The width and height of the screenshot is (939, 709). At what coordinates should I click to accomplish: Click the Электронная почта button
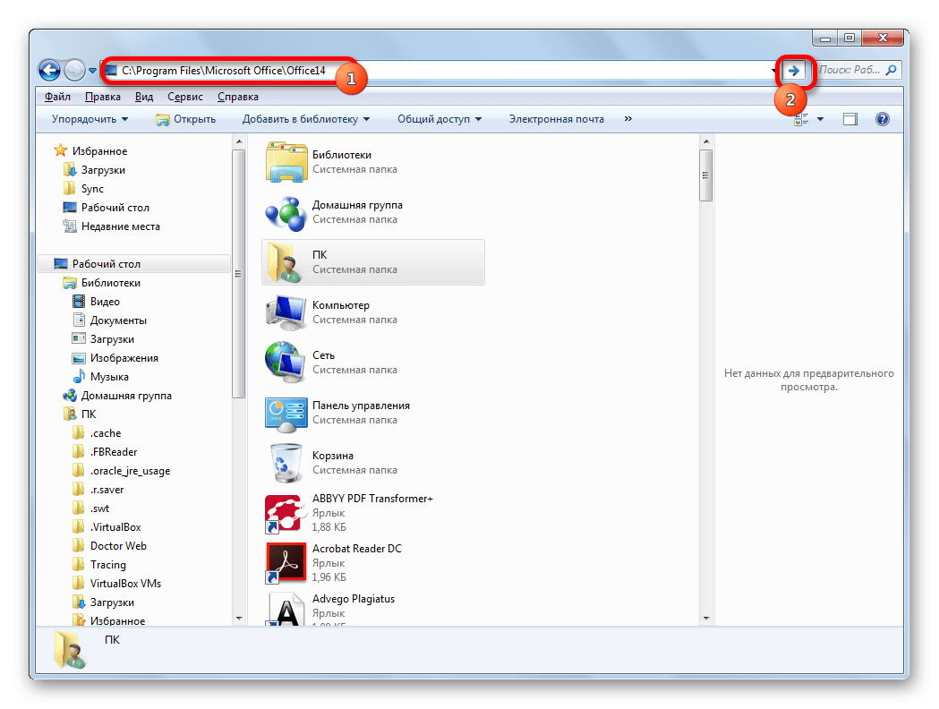point(557,119)
